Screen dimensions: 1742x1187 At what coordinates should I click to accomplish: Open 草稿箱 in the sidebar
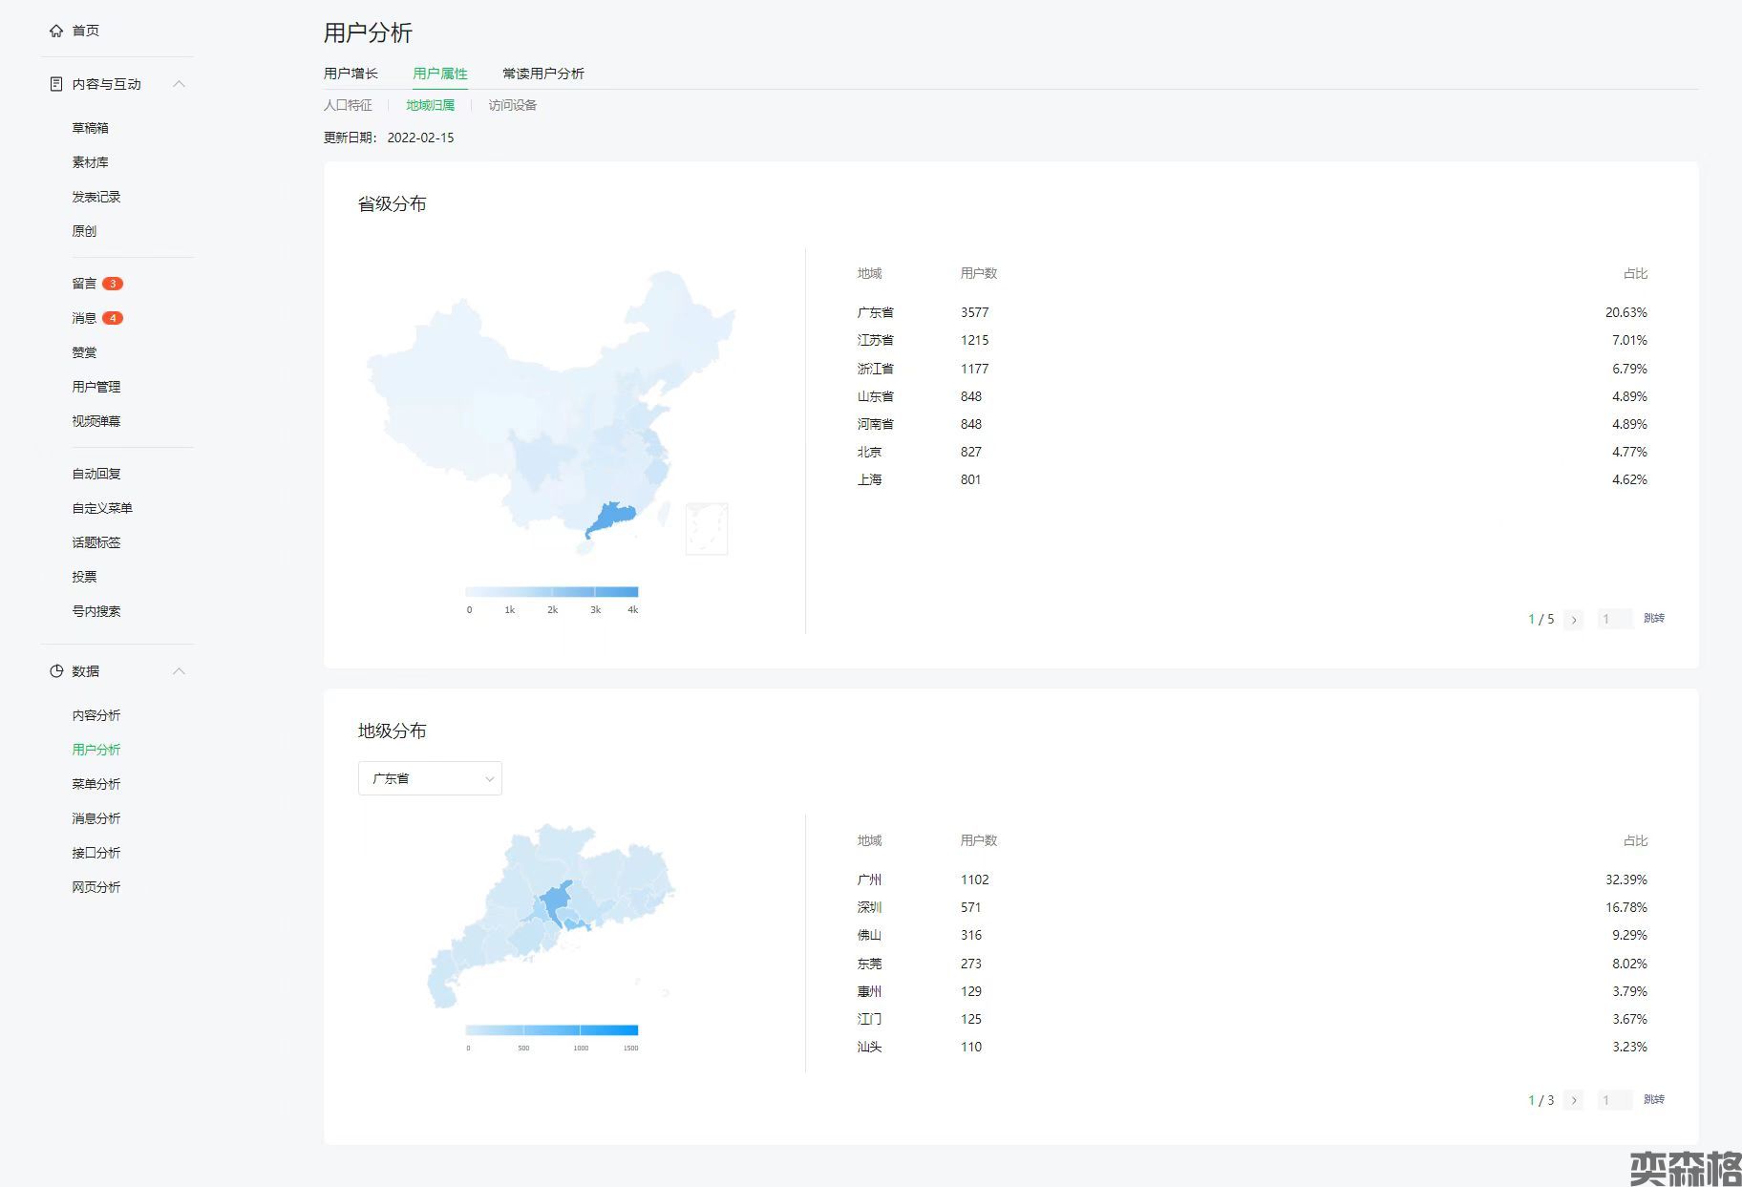(x=91, y=128)
